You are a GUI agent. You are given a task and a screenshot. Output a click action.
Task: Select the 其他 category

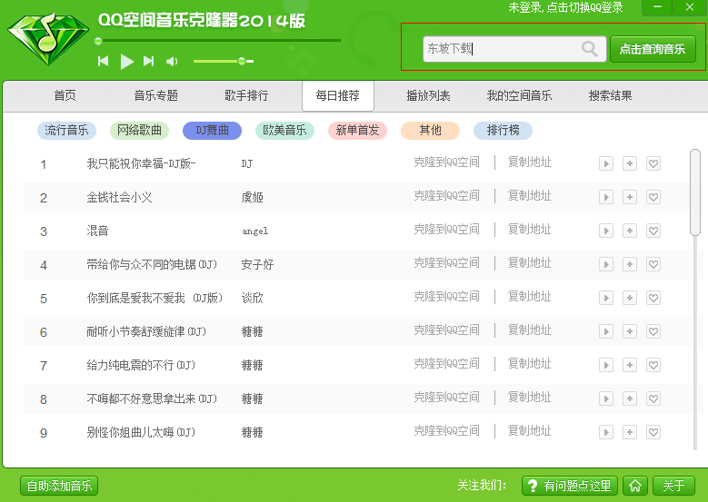tap(430, 131)
